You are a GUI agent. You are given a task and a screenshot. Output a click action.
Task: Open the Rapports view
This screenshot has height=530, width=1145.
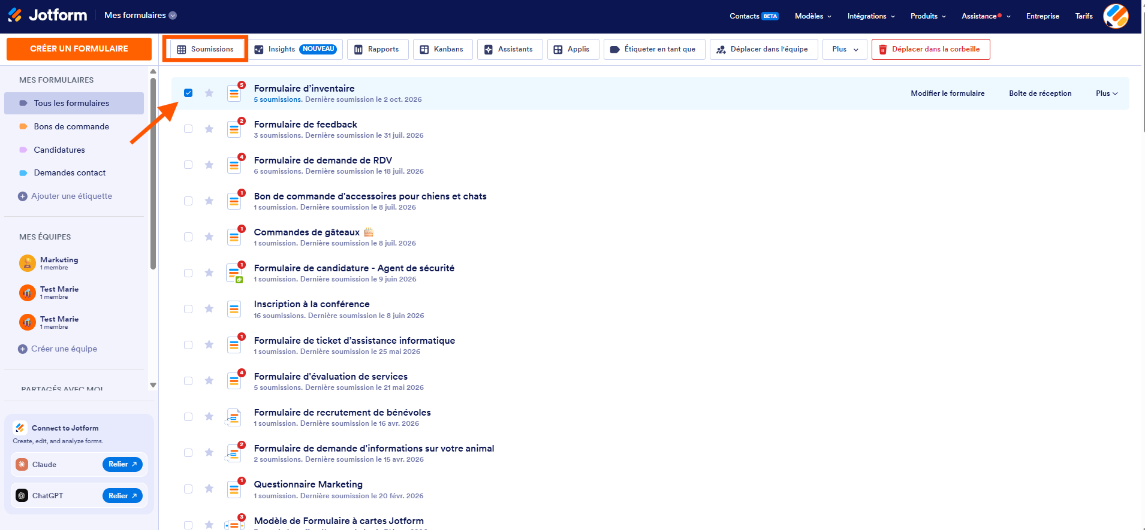tap(378, 49)
